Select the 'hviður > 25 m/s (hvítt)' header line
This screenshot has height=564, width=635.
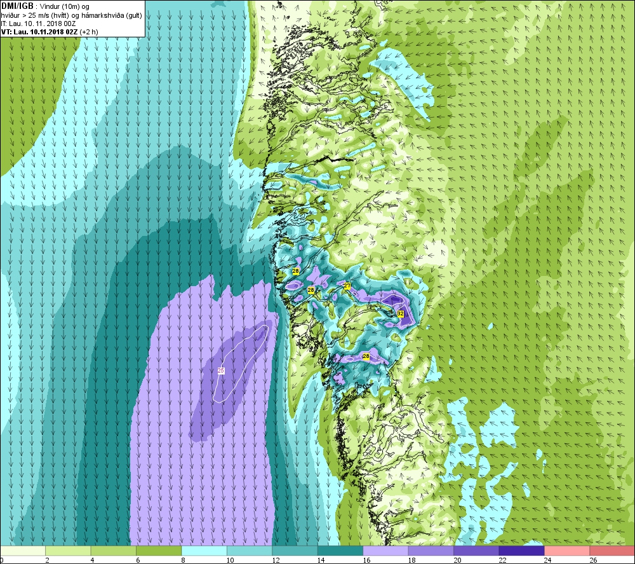coord(71,15)
